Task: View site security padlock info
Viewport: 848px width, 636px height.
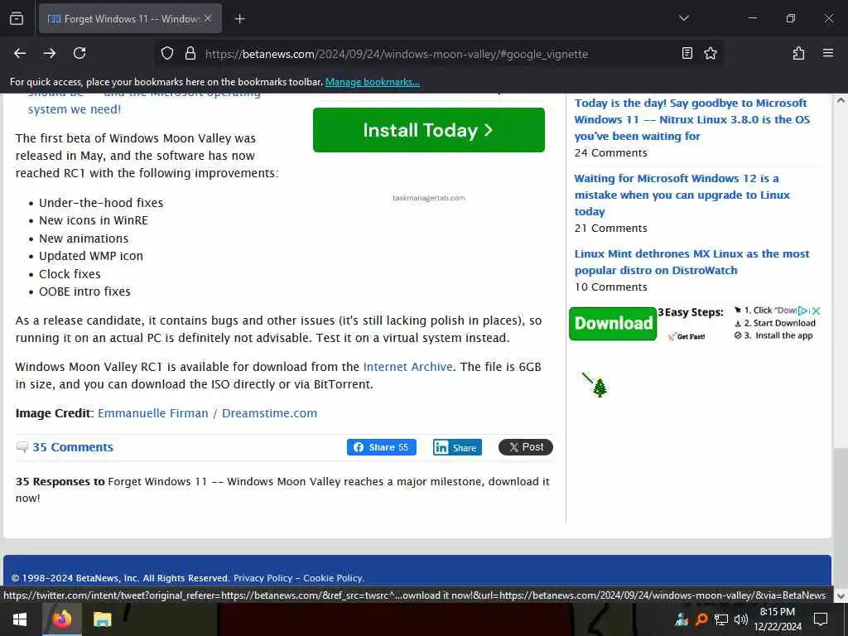Action: pyautogui.click(x=190, y=54)
